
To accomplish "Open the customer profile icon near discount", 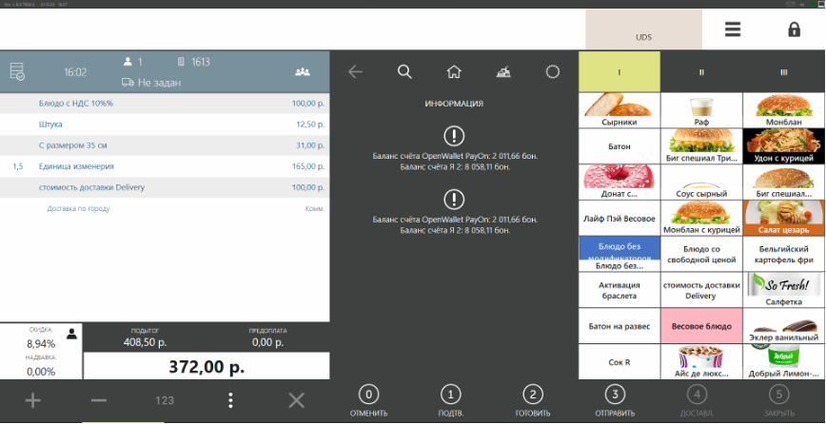I will 71,334.
